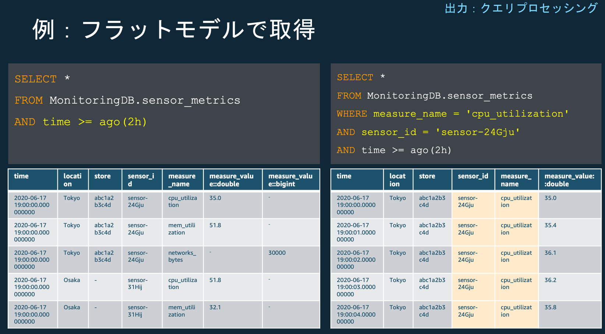The image size is (605, 334).
Task: Click the '30000' bigint value cell
Action: 277,253
